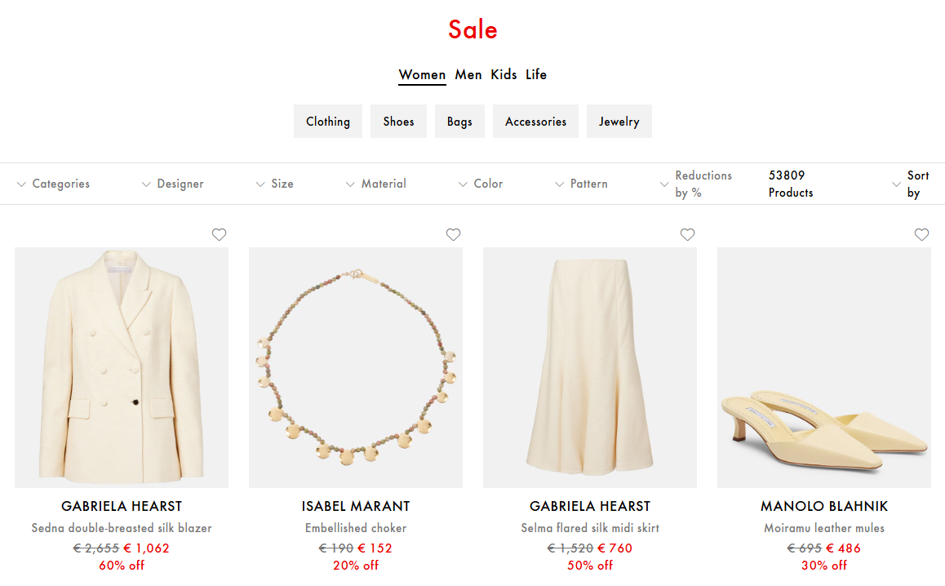Add Gabriela Hearst blazer to wishlist
The image size is (945, 586).
click(219, 235)
